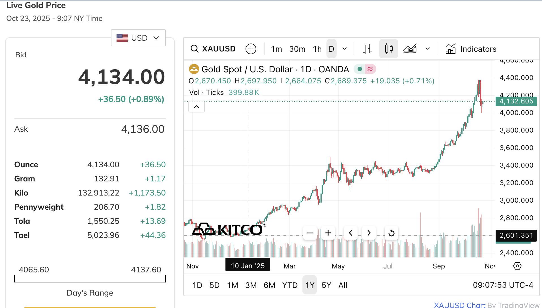542x308 pixels.
Task: Click the compare or add symbol plus icon
Action: [251, 49]
